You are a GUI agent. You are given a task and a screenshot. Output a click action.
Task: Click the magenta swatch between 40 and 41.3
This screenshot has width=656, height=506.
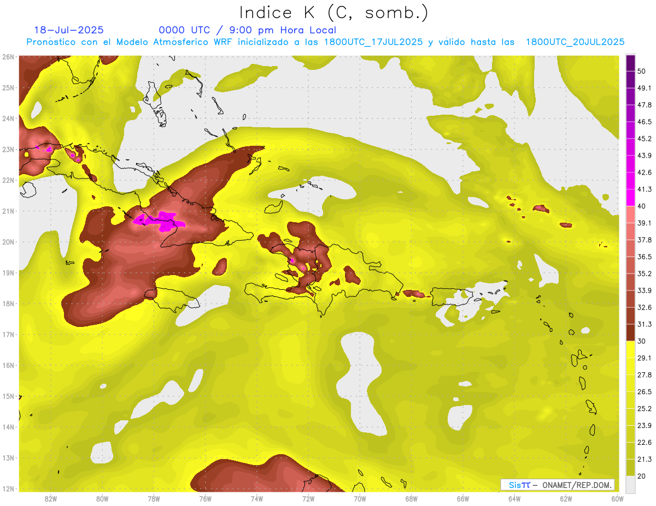click(631, 198)
